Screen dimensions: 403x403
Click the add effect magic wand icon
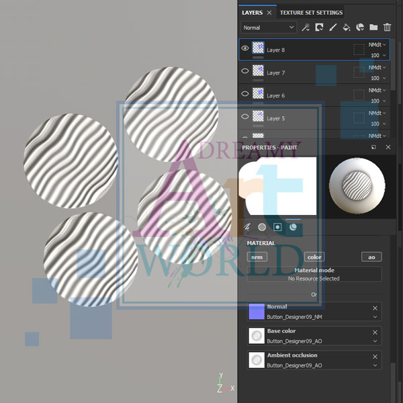(306, 28)
